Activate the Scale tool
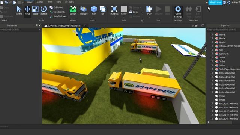This screenshot has height=135, width=240. click(x=35, y=10)
